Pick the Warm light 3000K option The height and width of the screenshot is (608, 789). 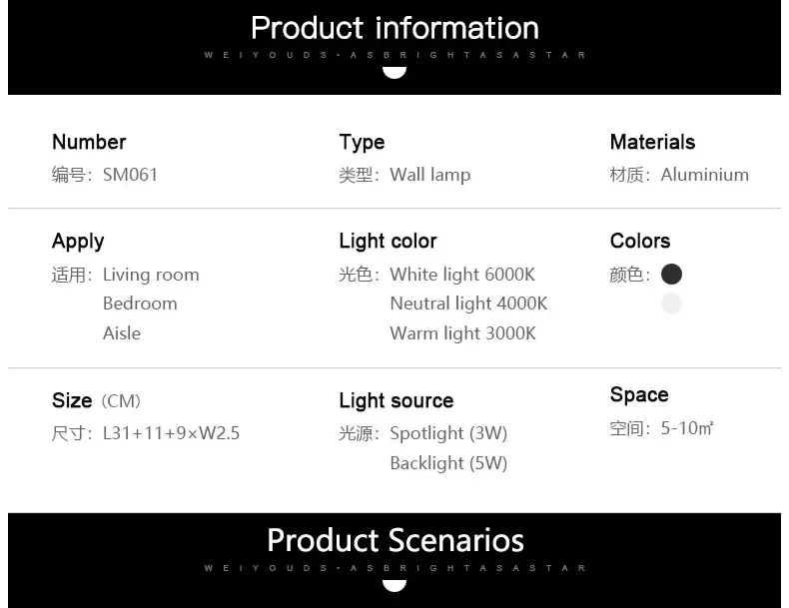click(462, 333)
